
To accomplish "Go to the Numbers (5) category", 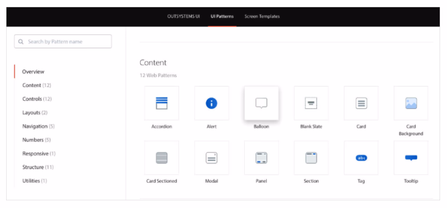I will tap(36, 140).
